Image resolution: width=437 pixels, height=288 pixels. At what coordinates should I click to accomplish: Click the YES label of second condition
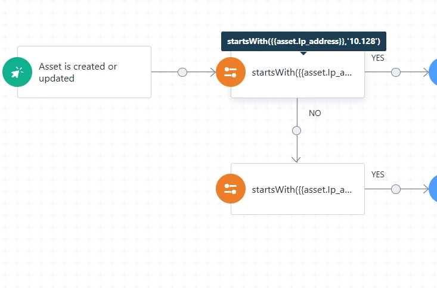pos(377,174)
